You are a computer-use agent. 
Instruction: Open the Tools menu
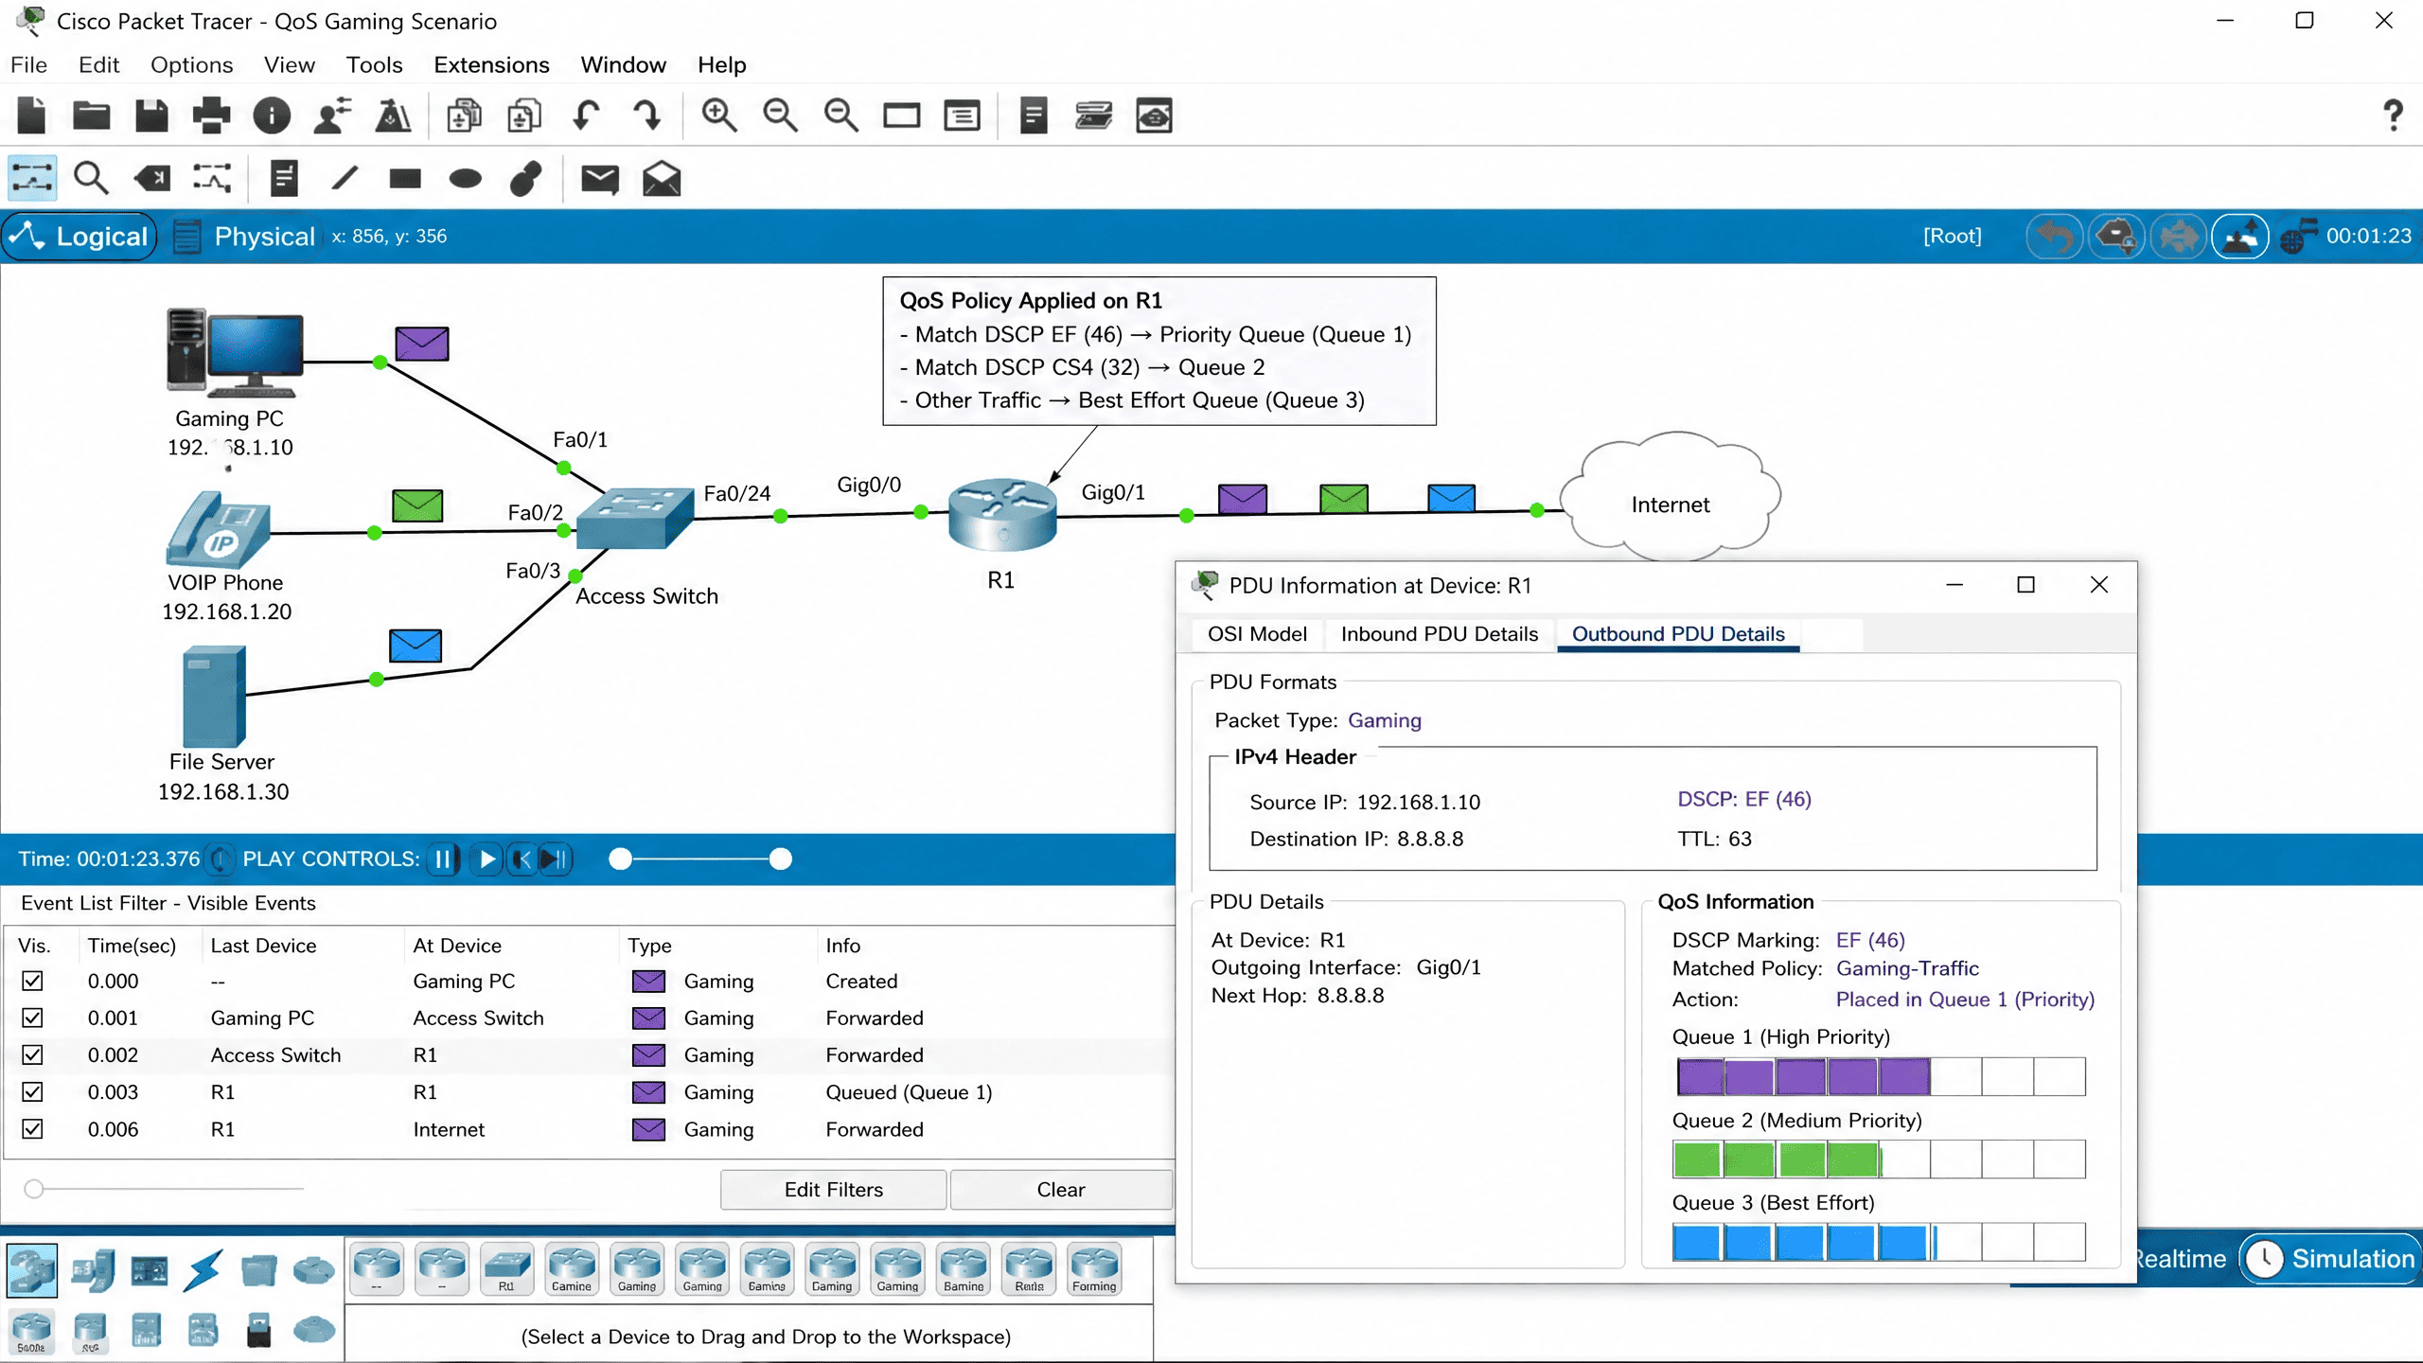click(374, 64)
